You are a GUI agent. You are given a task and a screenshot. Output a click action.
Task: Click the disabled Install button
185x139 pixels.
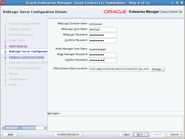(158, 134)
